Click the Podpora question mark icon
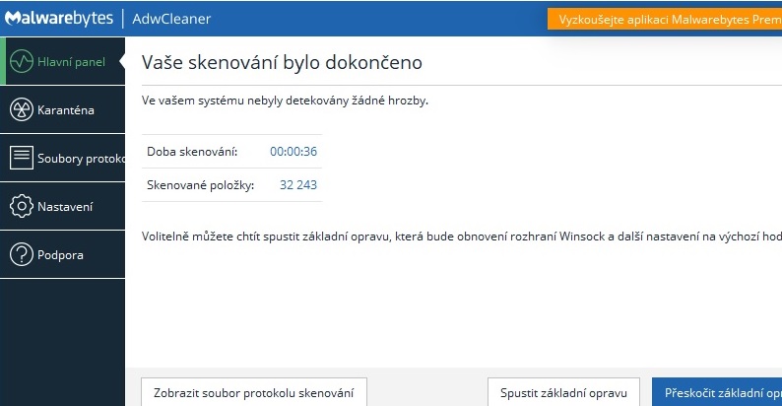This screenshot has width=782, height=406. click(22, 254)
